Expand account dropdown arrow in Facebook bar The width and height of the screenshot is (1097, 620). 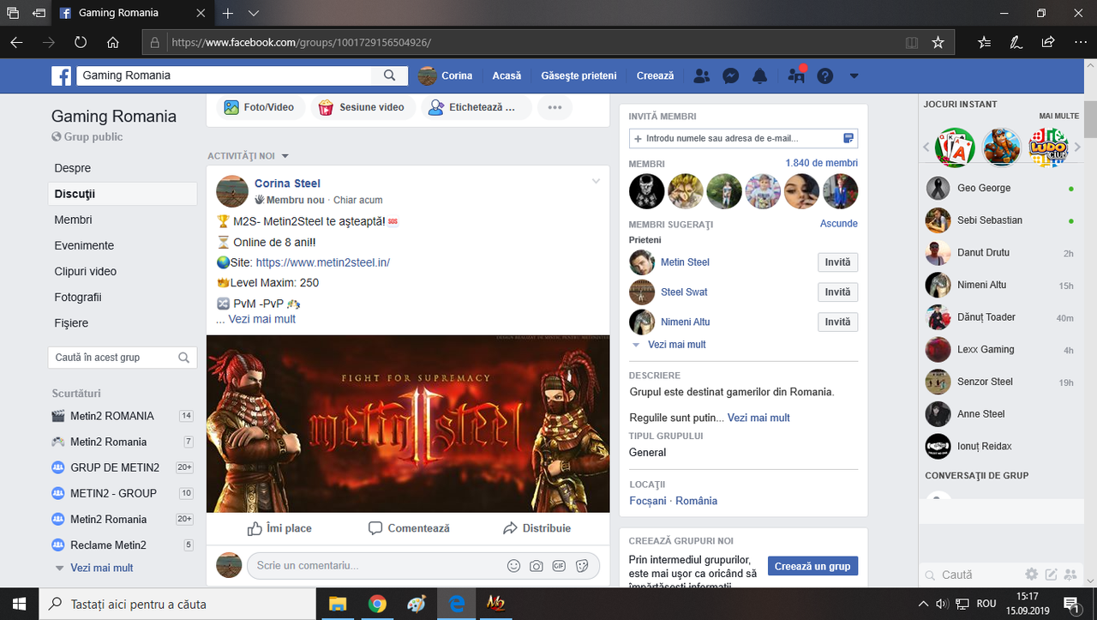point(854,75)
